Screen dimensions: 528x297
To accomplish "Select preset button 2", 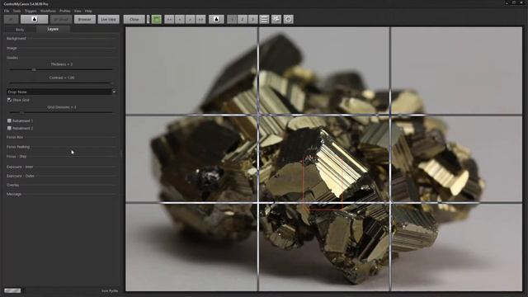I will (x=242, y=19).
